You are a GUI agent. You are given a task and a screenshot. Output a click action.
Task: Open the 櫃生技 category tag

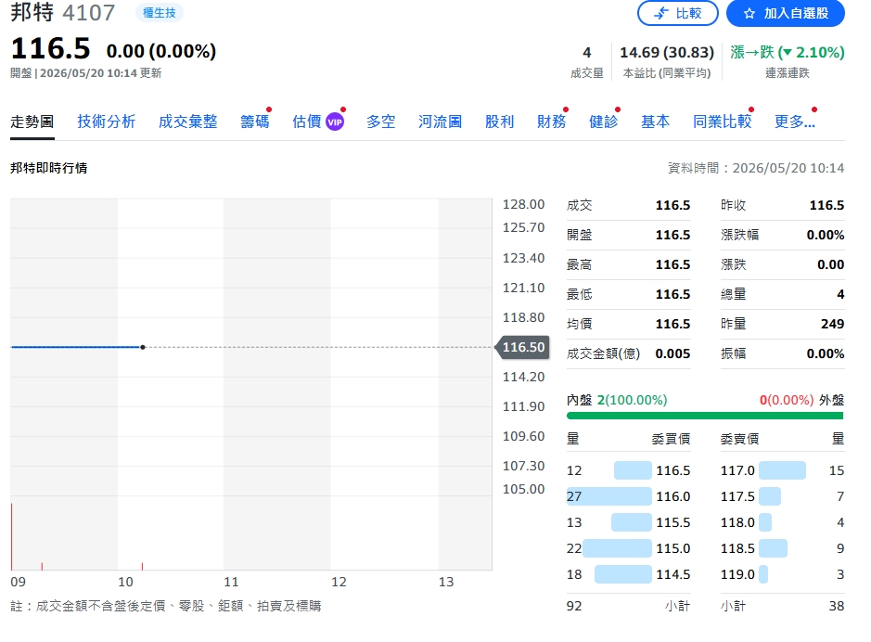coord(159,13)
